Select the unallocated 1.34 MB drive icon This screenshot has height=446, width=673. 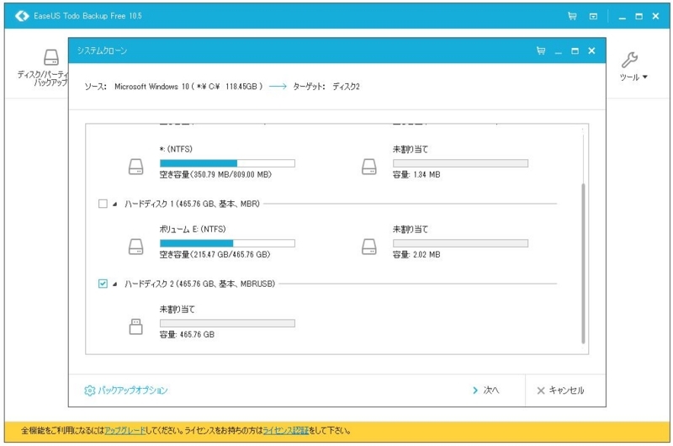pos(369,167)
